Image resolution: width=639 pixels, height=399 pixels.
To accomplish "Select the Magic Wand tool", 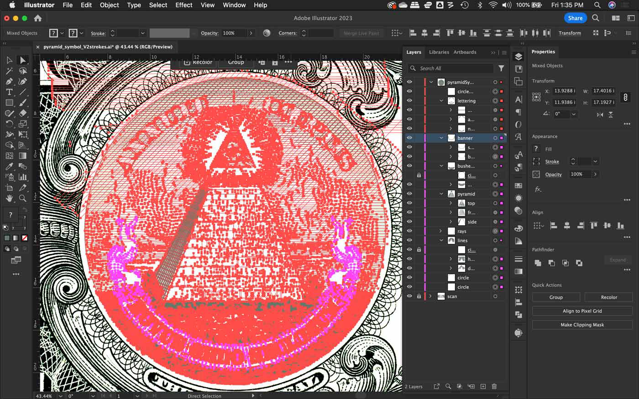I will (x=9, y=71).
